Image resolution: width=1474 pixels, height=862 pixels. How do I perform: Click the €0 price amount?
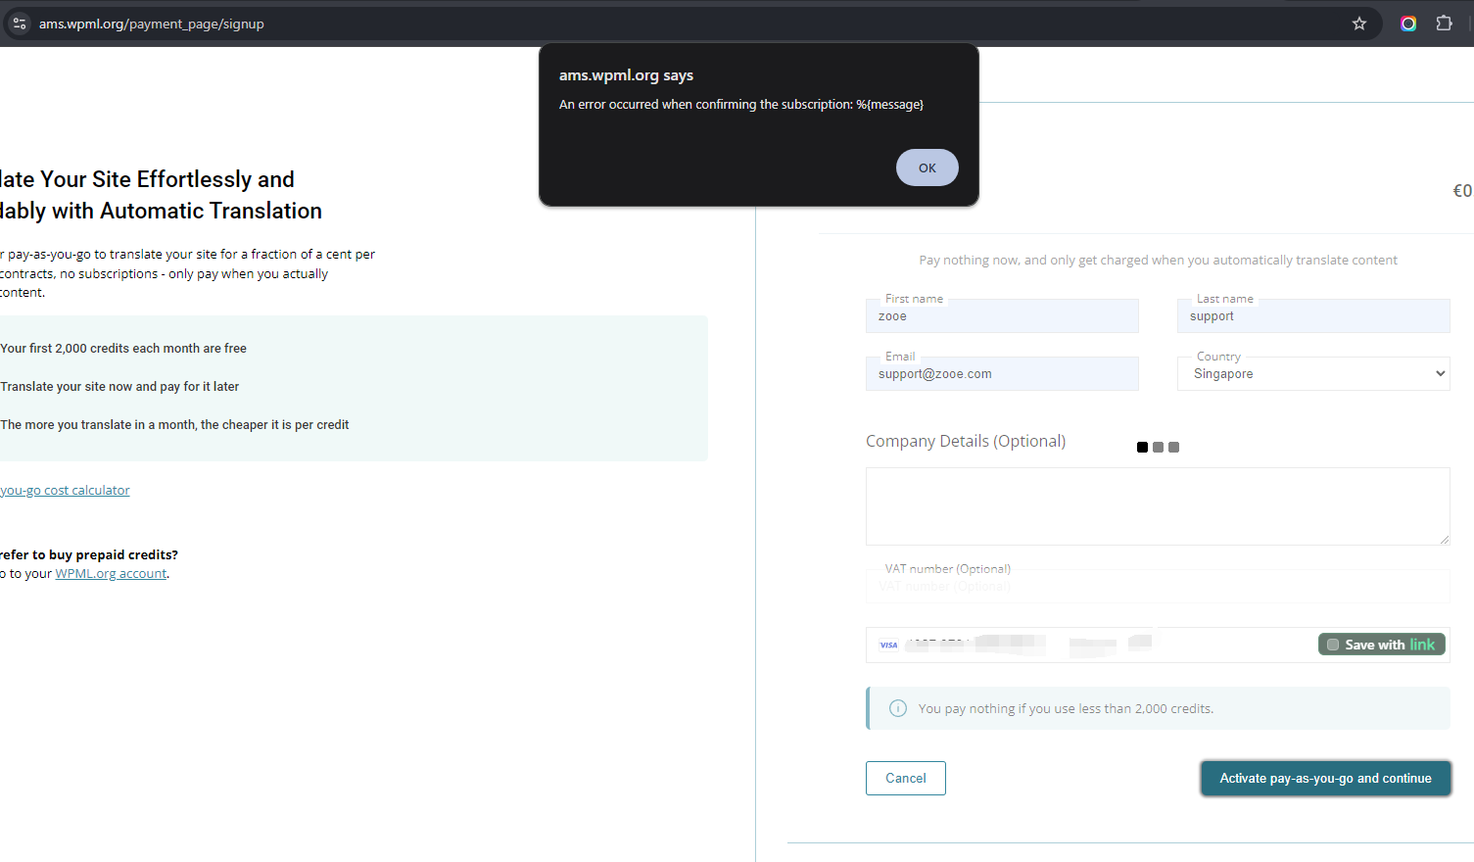tap(1462, 191)
